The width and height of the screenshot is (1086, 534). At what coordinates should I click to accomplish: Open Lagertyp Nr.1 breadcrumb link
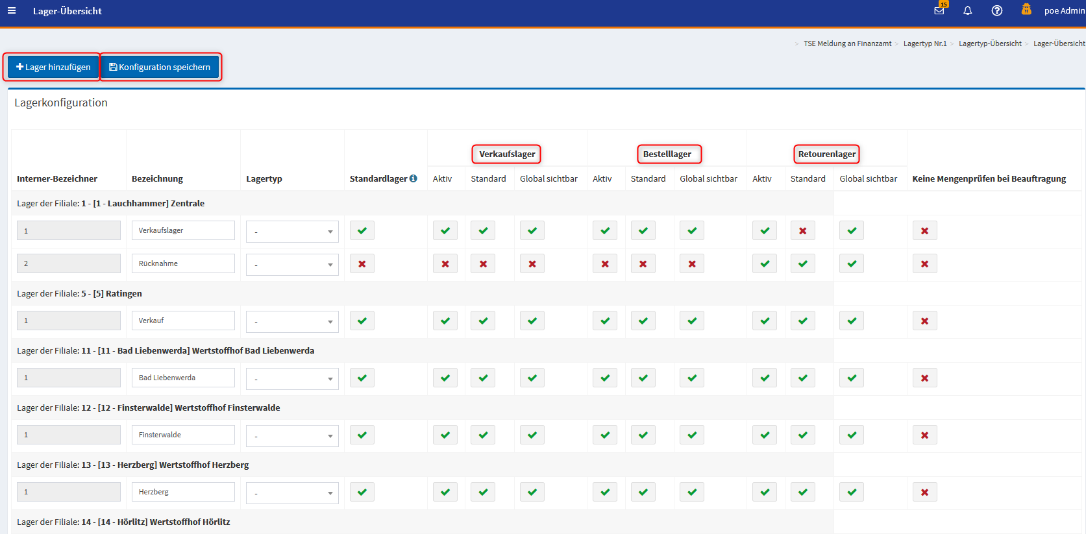pos(924,43)
